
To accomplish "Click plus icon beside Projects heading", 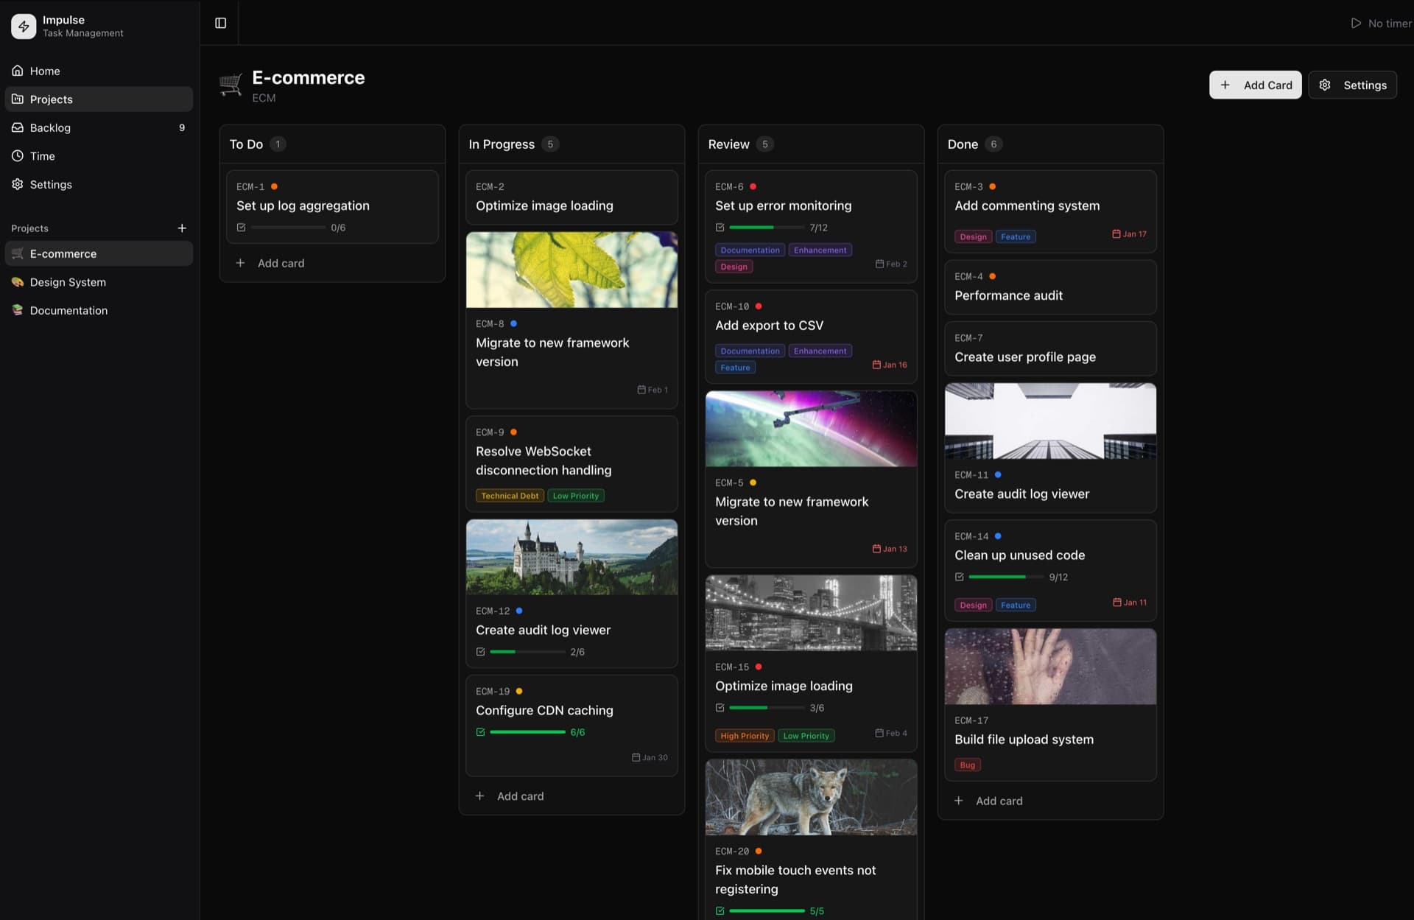I will point(182,228).
